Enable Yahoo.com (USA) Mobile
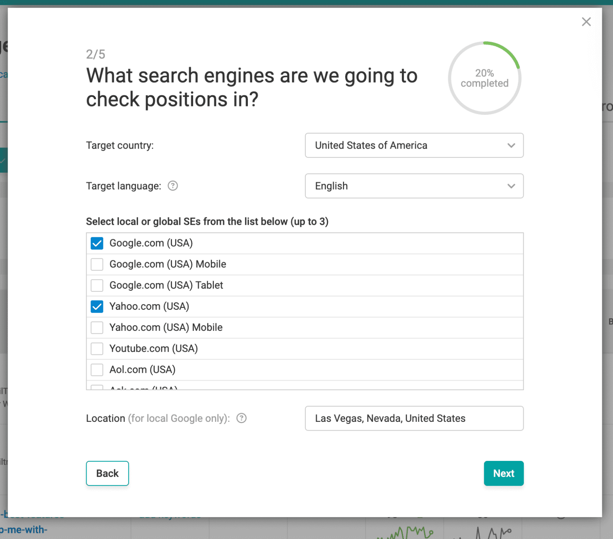Screen dimensions: 613x539 97,327
